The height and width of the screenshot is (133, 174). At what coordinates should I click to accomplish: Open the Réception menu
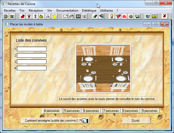point(36,11)
